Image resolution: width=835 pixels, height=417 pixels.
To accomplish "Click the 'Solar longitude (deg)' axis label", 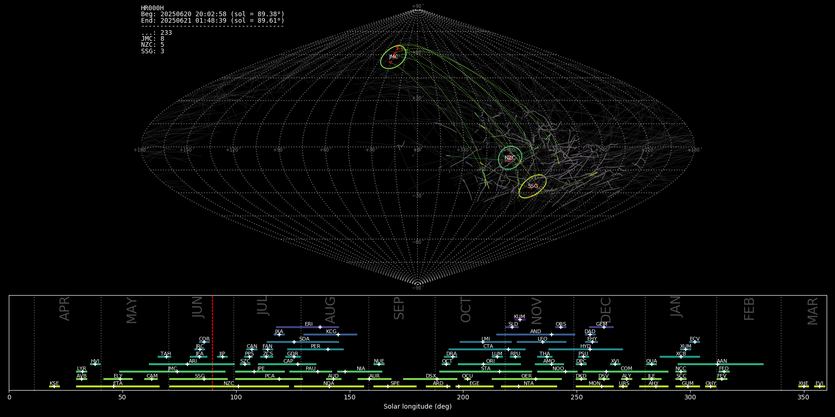I will click(x=417, y=406).
